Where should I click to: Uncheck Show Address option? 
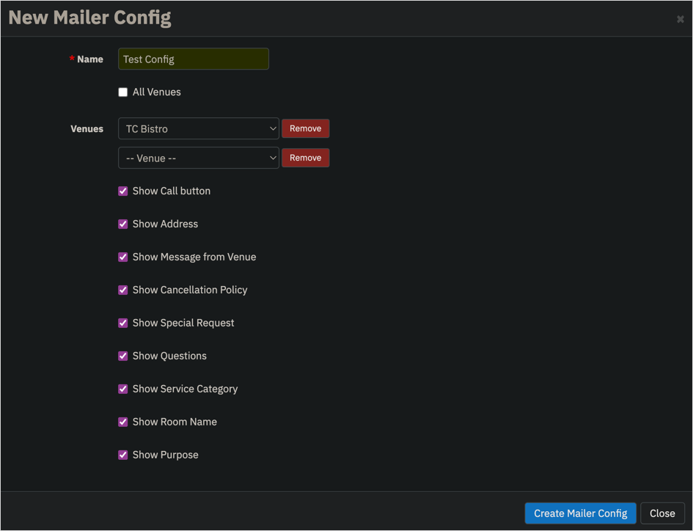123,224
